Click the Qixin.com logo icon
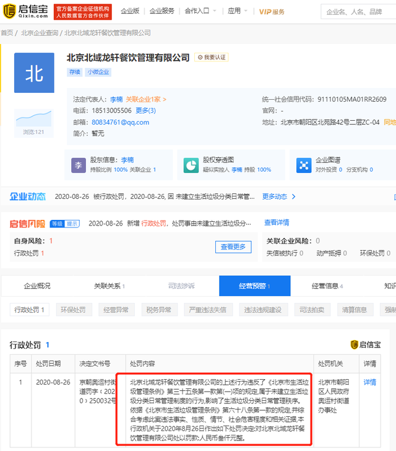Screen dimensions: 396x451 (8, 11)
